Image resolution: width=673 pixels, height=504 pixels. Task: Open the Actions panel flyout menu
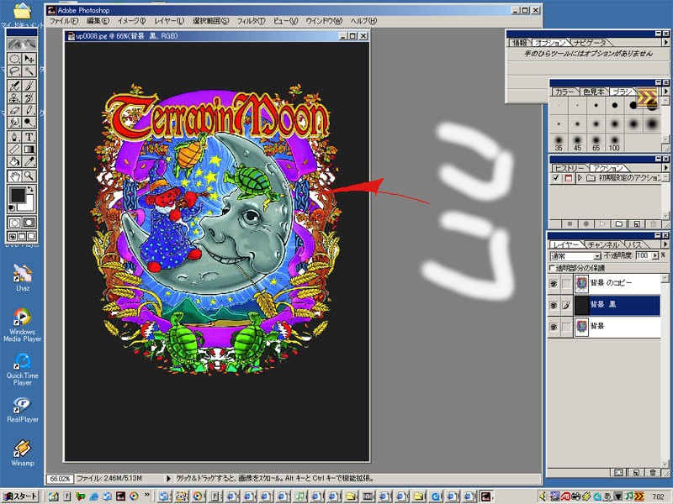point(665,167)
